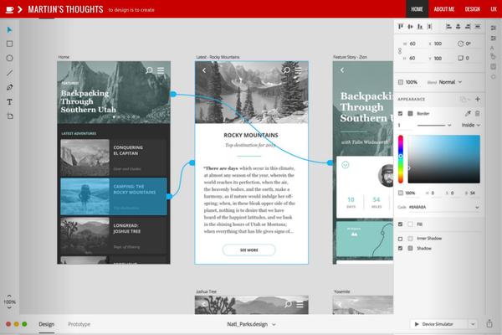Enable the Inner Shadow checkbox
This screenshot has width=502, height=335.
(400, 239)
